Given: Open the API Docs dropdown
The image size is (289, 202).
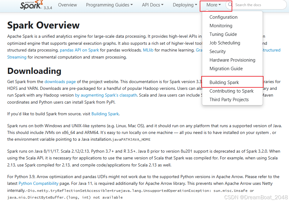Looking at the screenshot, I should click(x=152, y=5).
